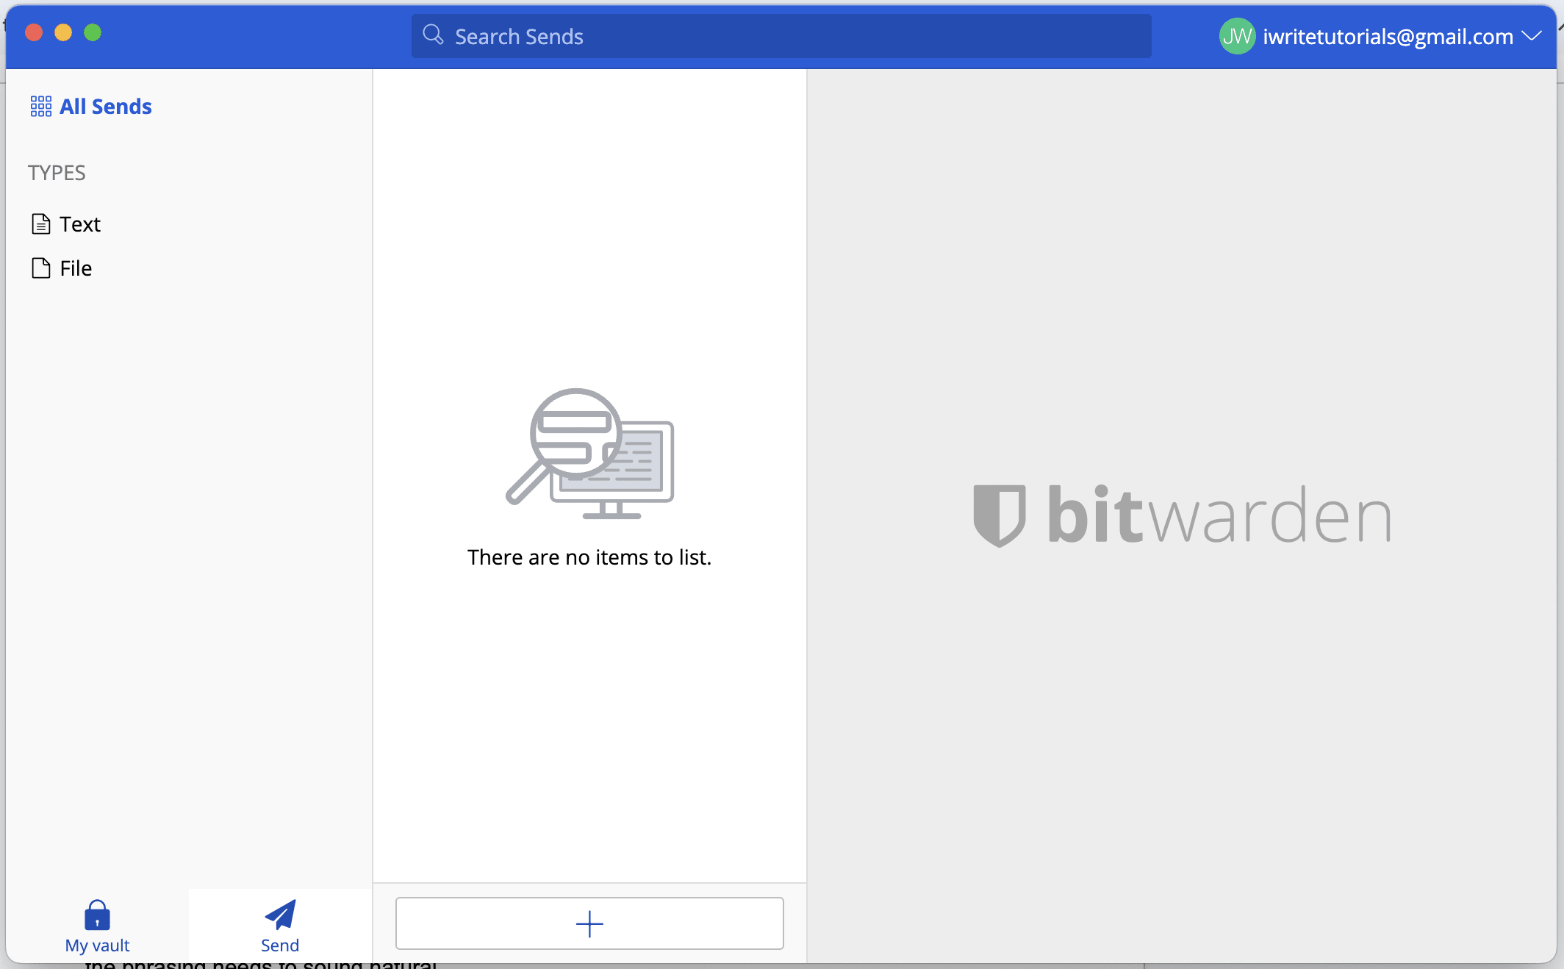This screenshot has height=969, width=1564.
Task: Click the My Vault lock icon
Action: [x=98, y=913]
